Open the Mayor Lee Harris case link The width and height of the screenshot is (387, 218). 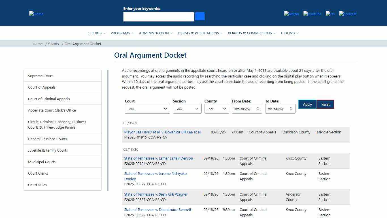(163, 132)
